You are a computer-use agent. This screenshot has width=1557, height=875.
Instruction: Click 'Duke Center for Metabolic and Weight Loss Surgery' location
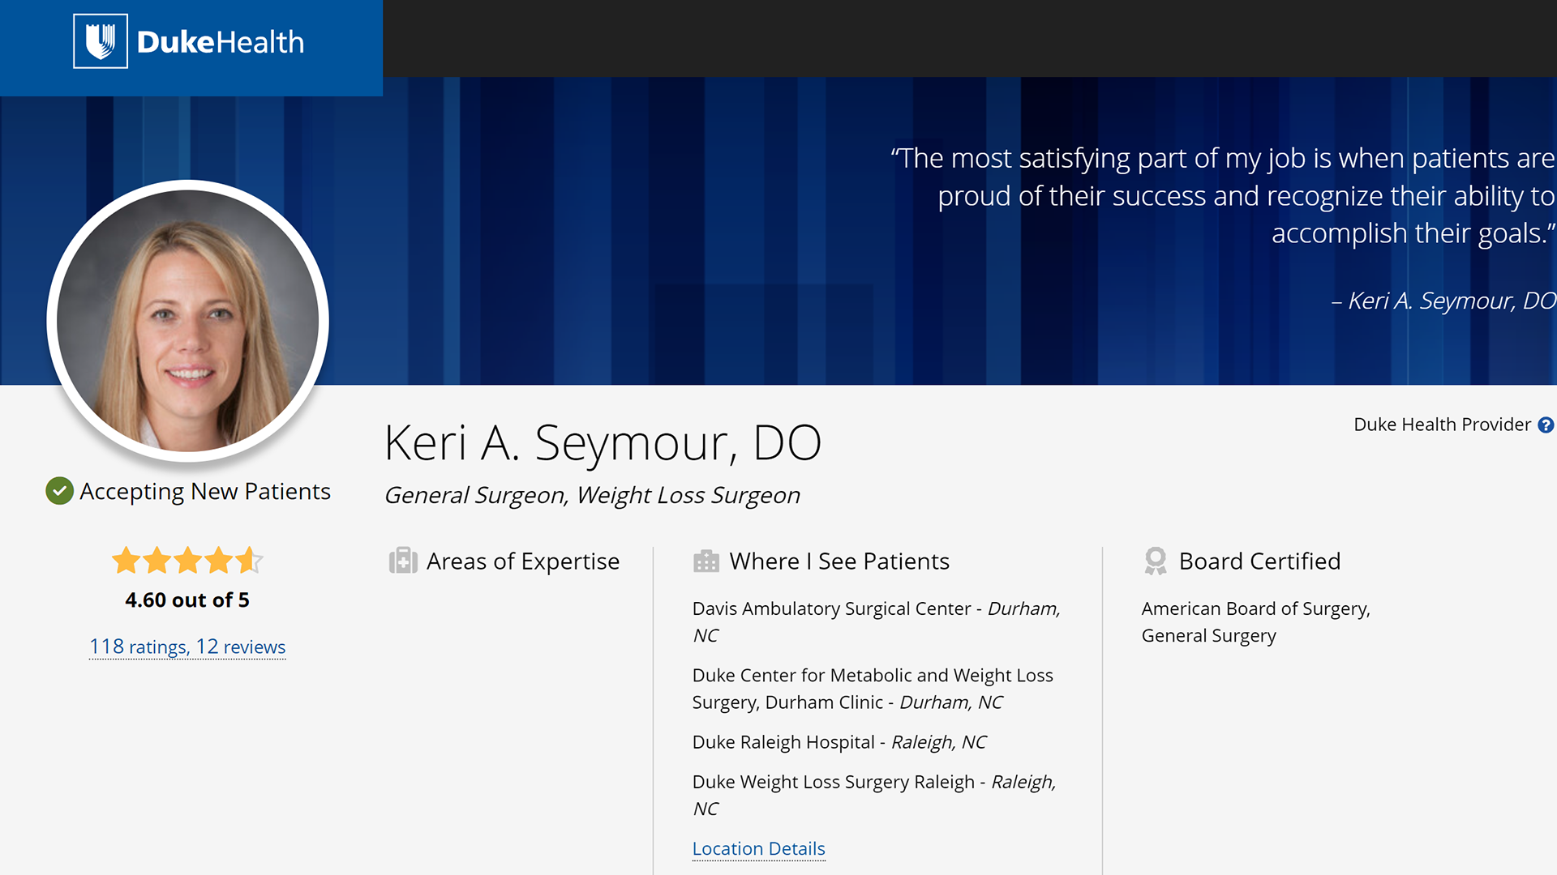point(873,689)
